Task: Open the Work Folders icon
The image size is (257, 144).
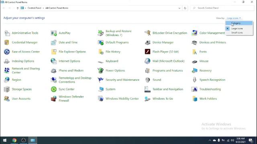Action: [x=194, y=99]
